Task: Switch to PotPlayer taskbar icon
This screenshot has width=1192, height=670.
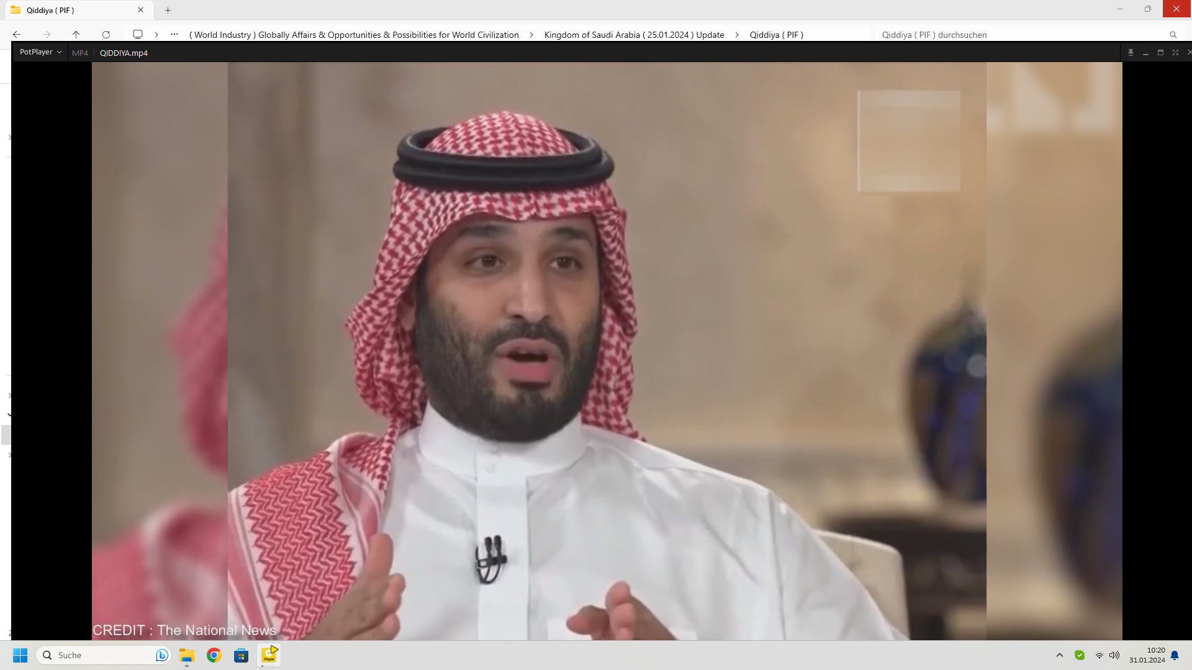Action: click(269, 655)
